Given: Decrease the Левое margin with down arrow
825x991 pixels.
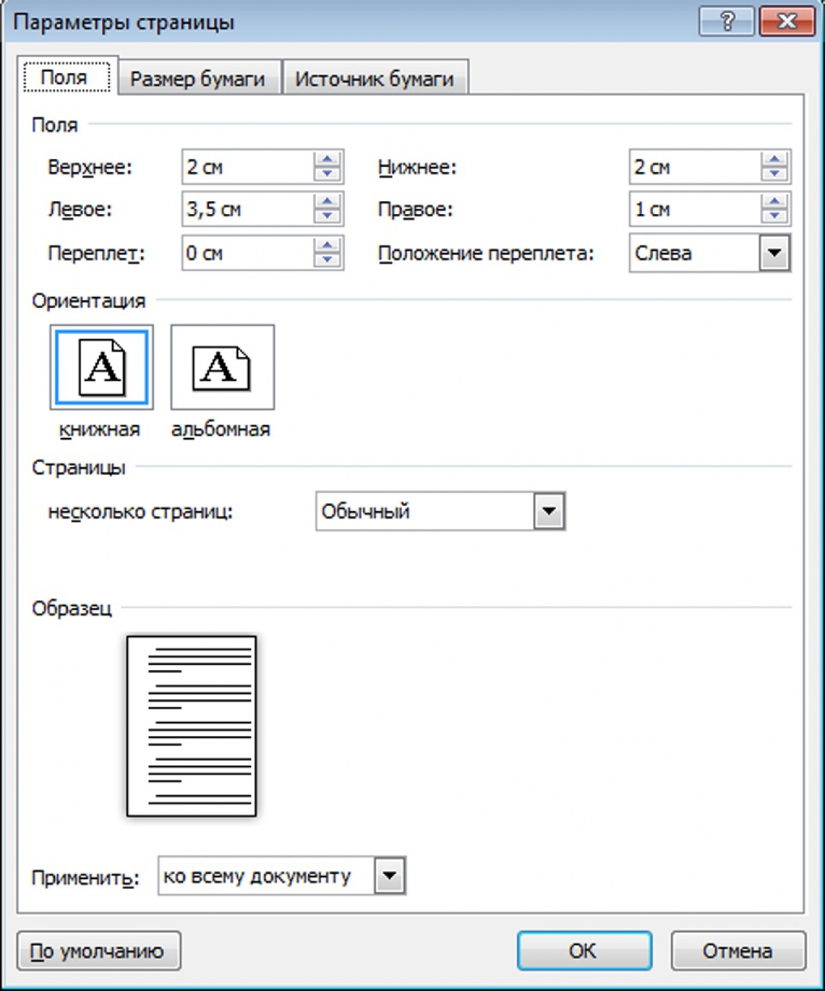Looking at the screenshot, I should pyautogui.click(x=327, y=216).
